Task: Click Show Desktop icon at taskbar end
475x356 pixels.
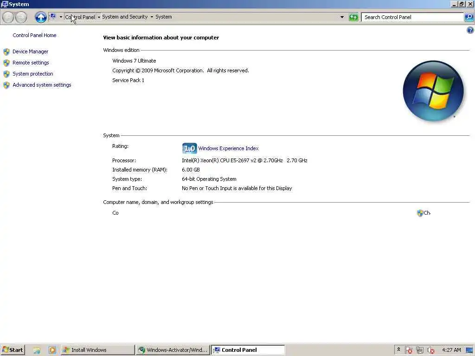Action: click(x=469, y=350)
